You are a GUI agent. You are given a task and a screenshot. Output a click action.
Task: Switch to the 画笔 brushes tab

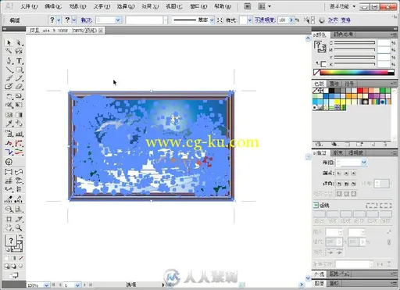[x=334, y=84]
